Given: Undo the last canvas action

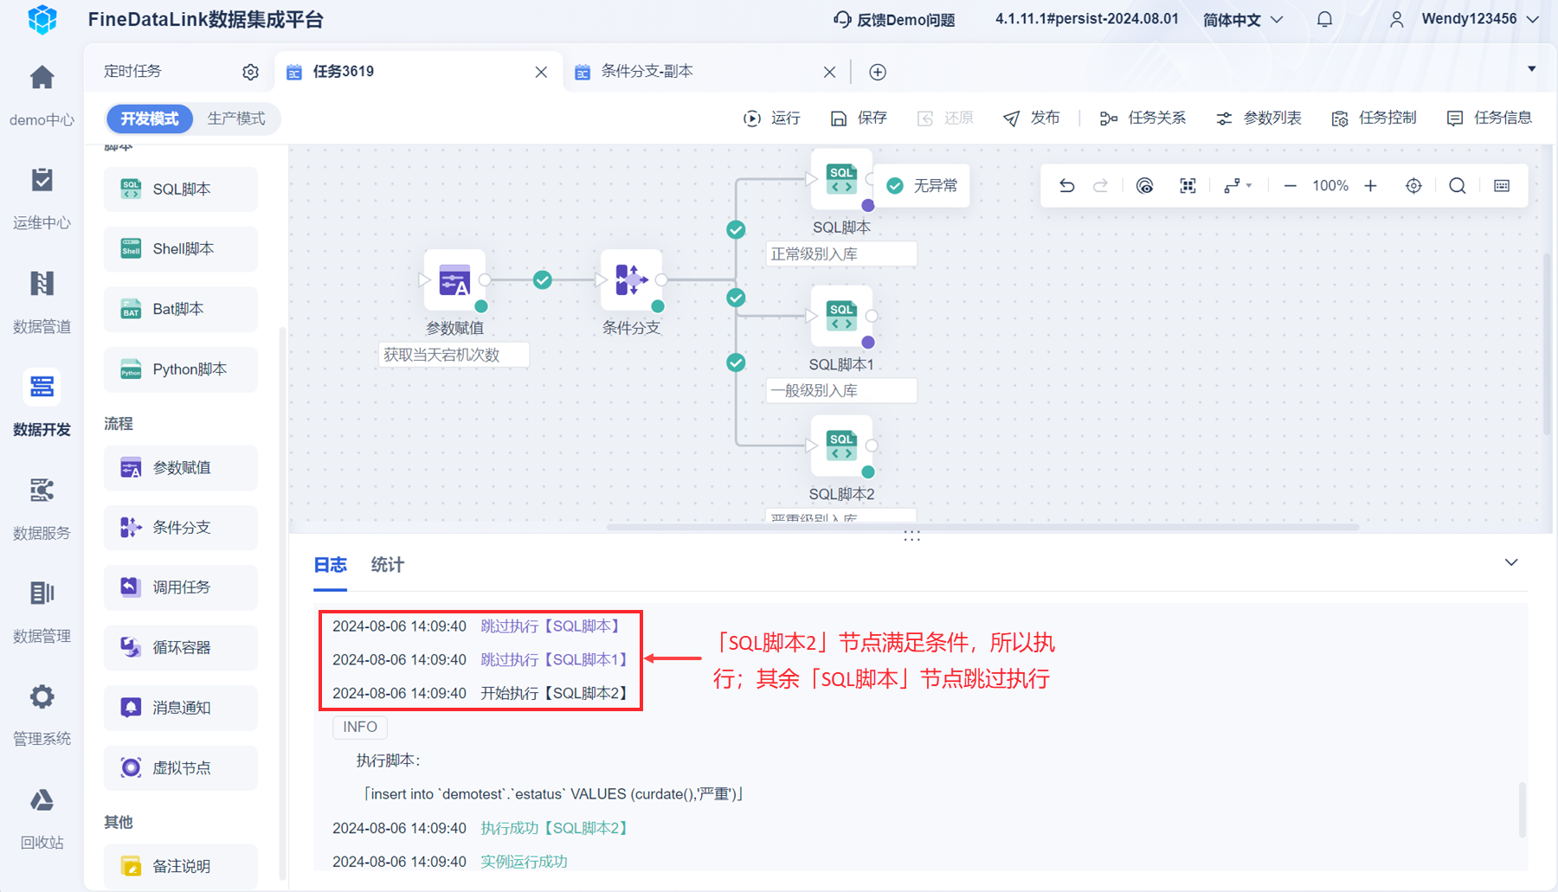Looking at the screenshot, I should pos(1067,186).
